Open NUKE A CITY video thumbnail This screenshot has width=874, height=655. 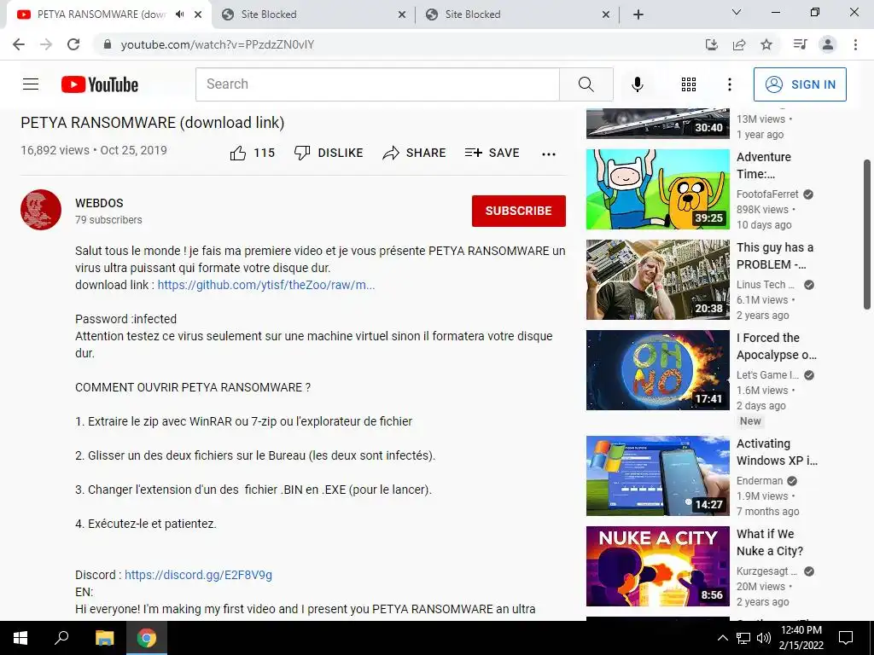[658, 566]
